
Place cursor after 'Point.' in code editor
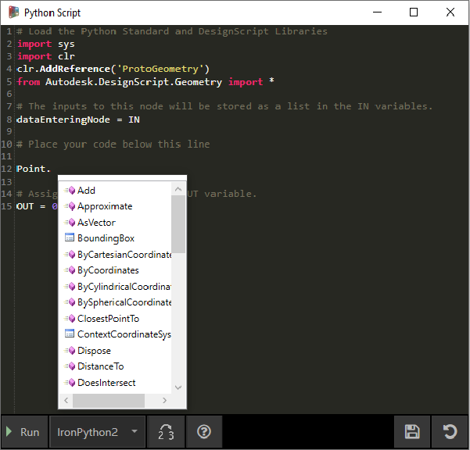click(x=52, y=169)
